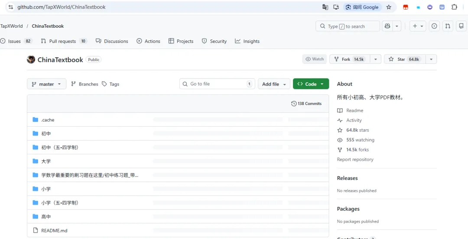This screenshot has width=468, height=239.
Task: Click the 'Go to file' search field
Action: [217, 84]
